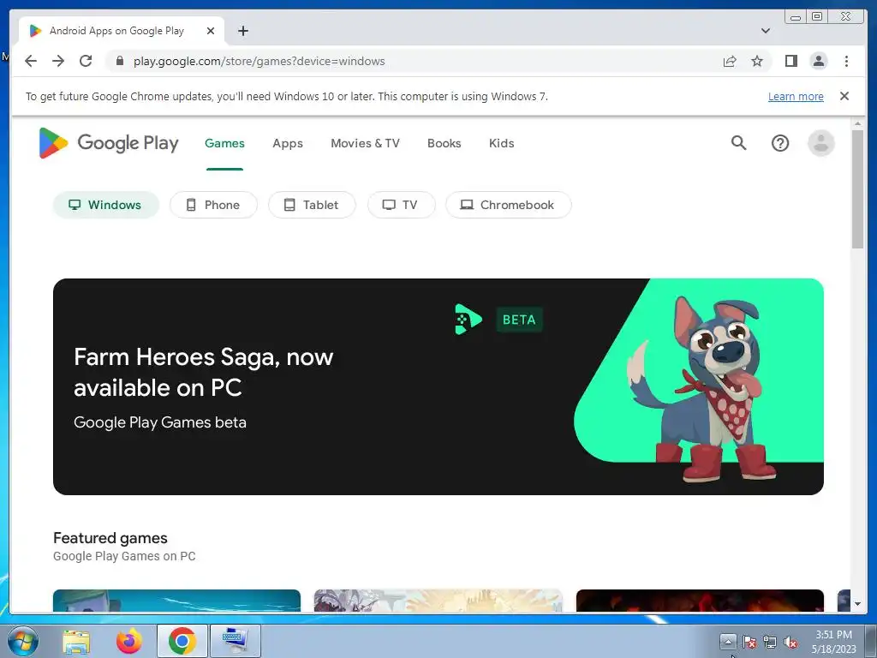Click the address bar URL
Screen dimensions: 877x658
[259, 61]
